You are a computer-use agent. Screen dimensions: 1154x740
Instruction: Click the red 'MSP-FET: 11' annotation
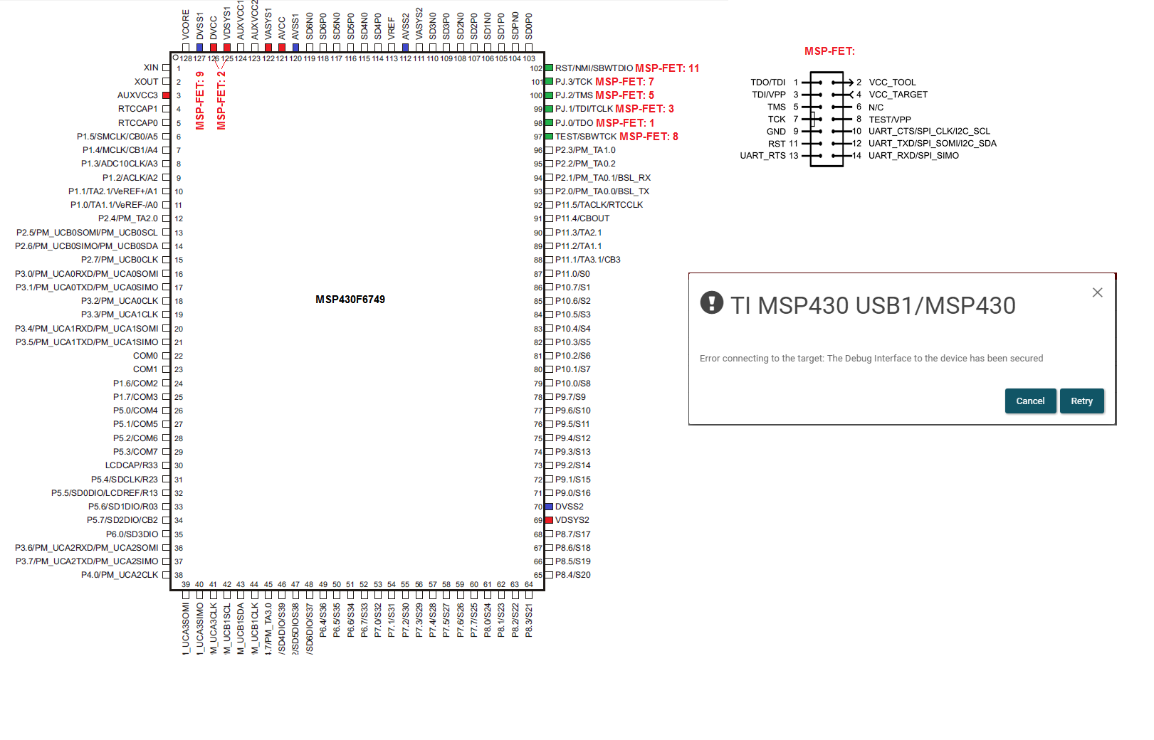667,68
